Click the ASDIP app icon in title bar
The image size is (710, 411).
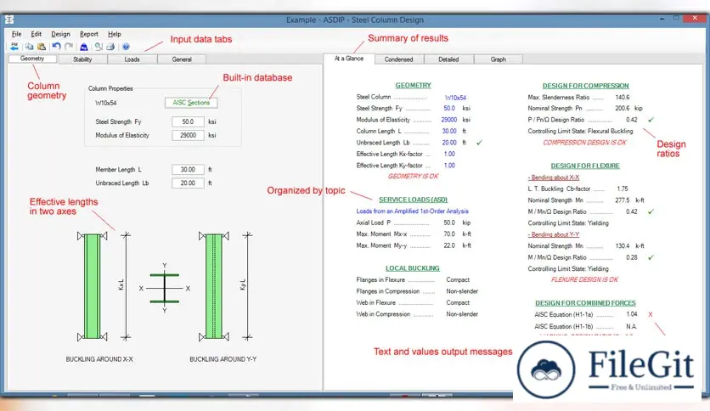pos(9,20)
